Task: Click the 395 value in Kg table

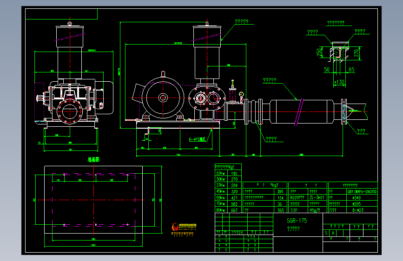Action: pyautogui.click(x=280, y=192)
